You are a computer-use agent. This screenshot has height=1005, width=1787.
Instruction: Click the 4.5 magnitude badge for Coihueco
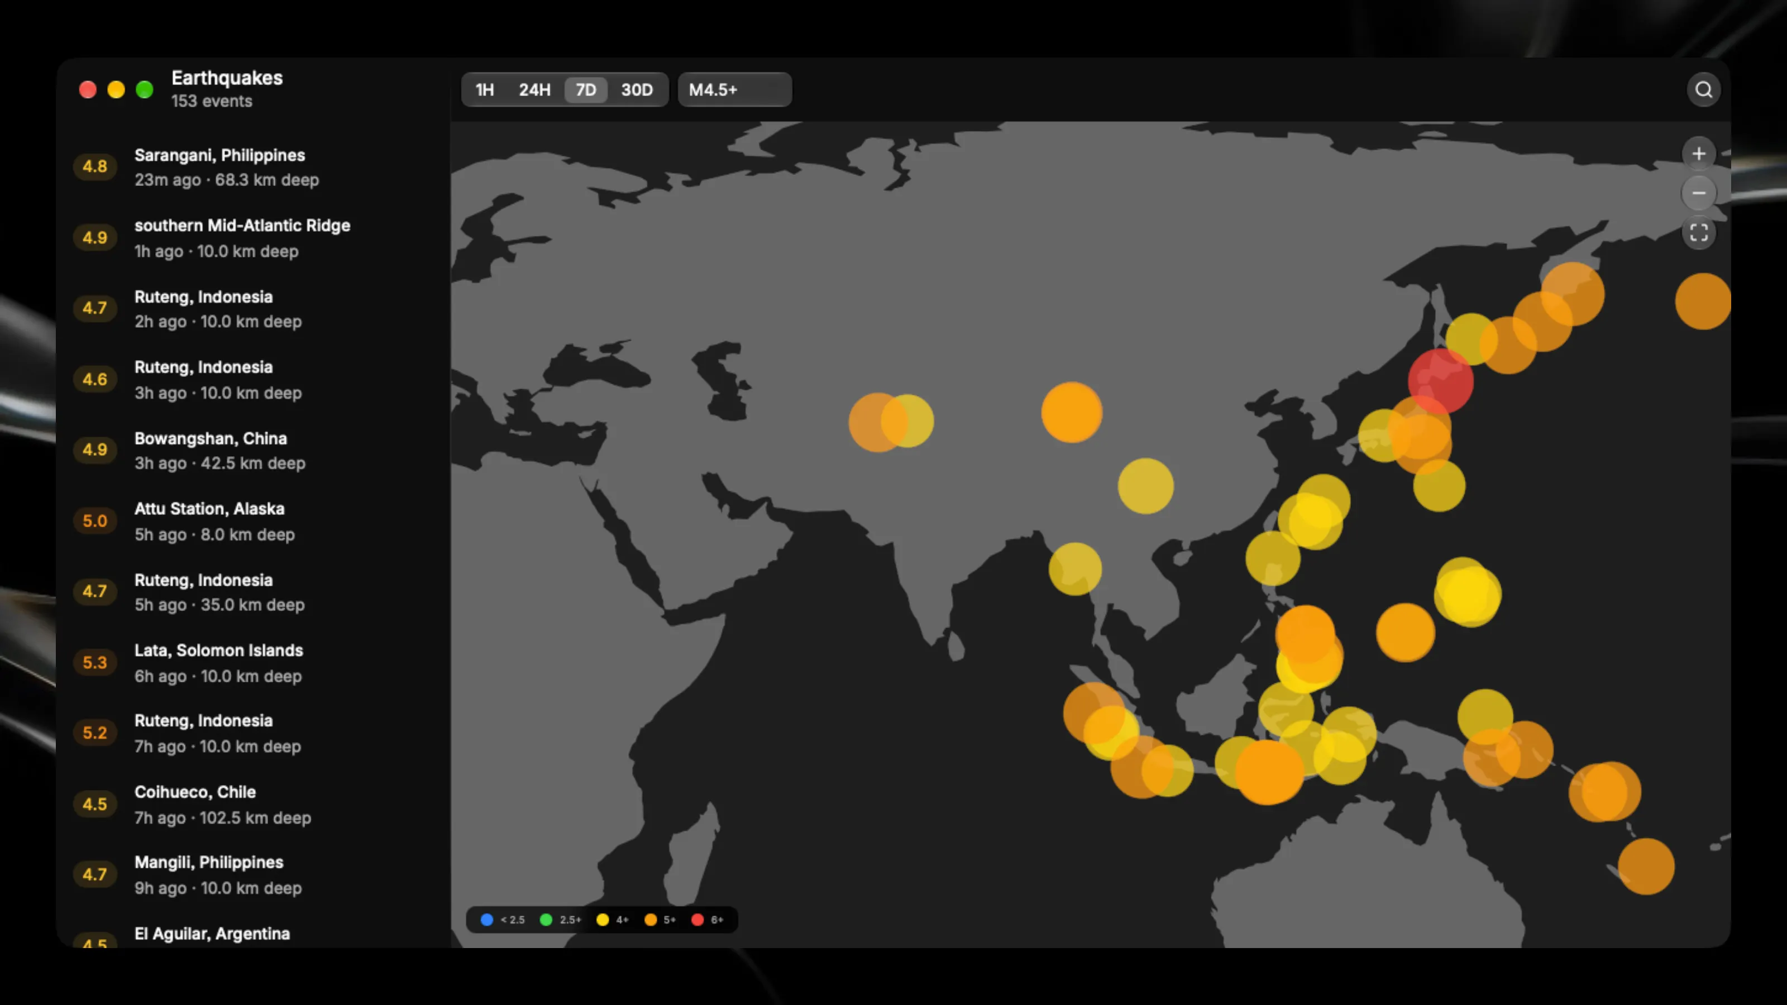coord(95,804)
